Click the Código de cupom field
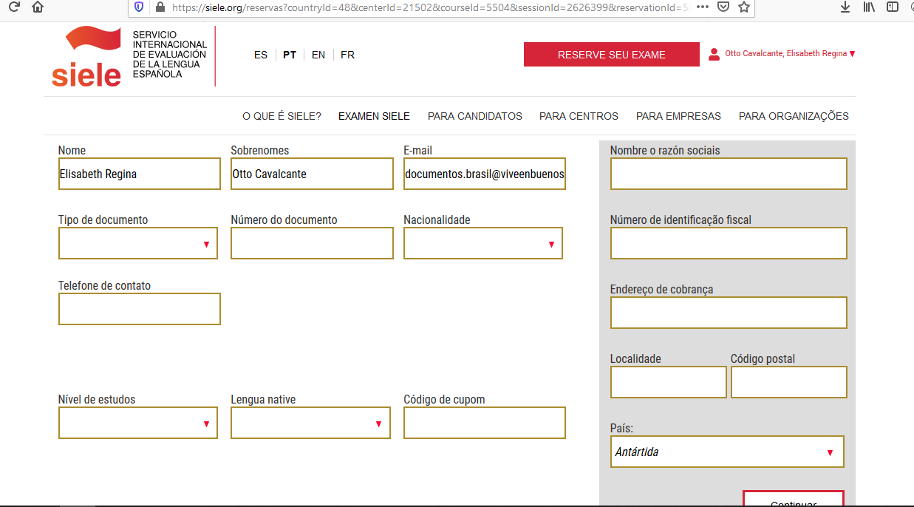 point(485,423)
